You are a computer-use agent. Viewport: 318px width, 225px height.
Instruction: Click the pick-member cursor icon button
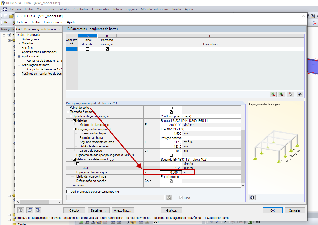coord(290,94)
